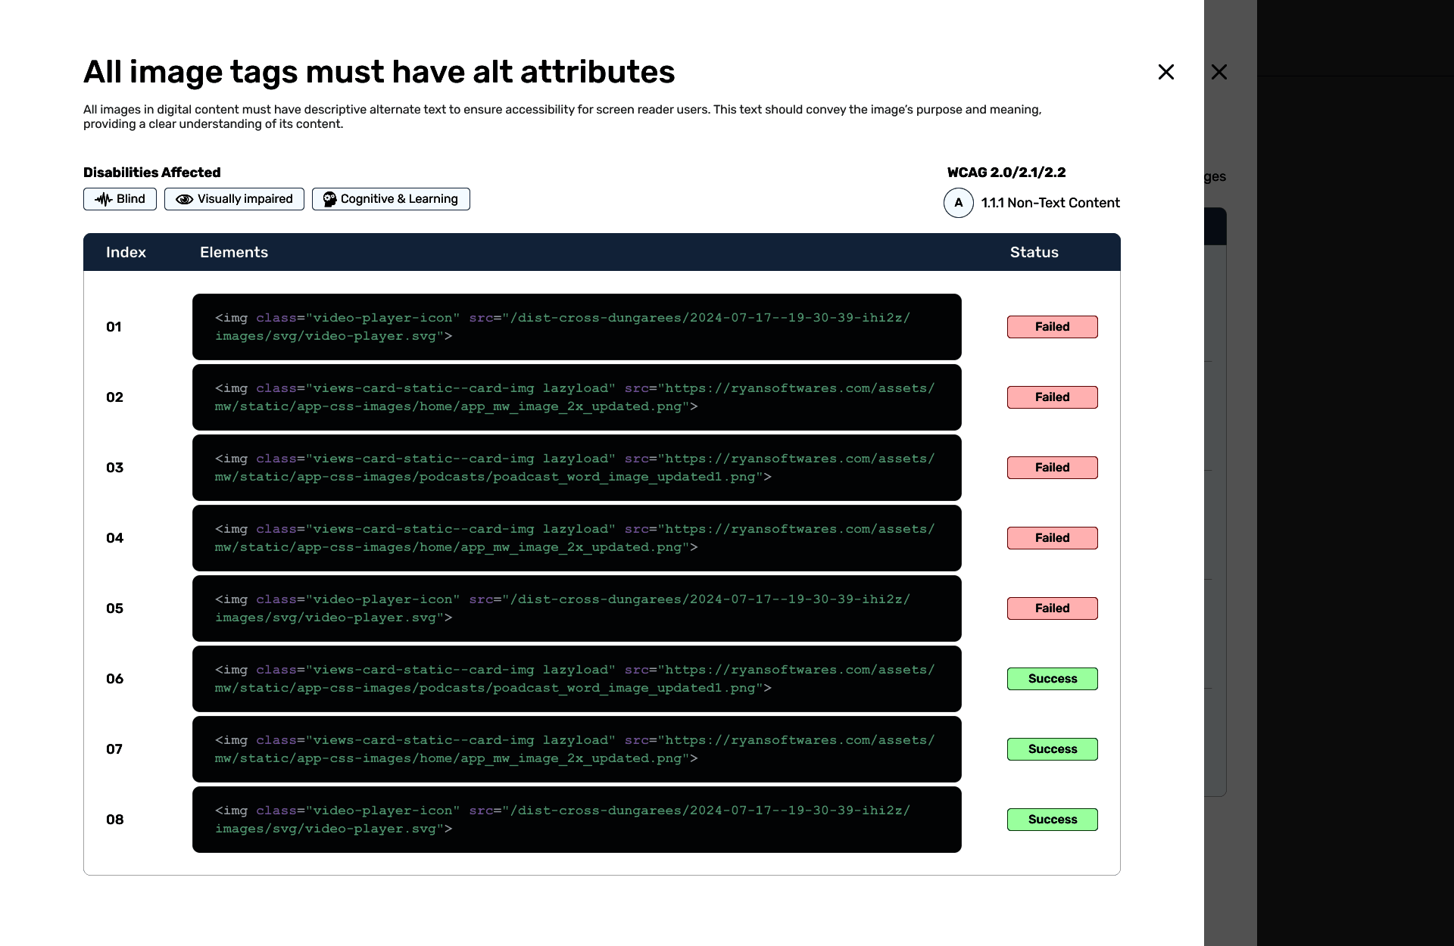Click the Failed badge on row 05
1454x946 pixels.
(1052, 608)
